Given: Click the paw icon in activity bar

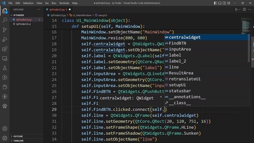Looking at the screenshot, I should coord(5,106).
